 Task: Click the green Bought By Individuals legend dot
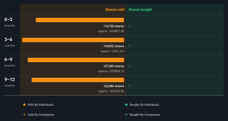point(126,105)
